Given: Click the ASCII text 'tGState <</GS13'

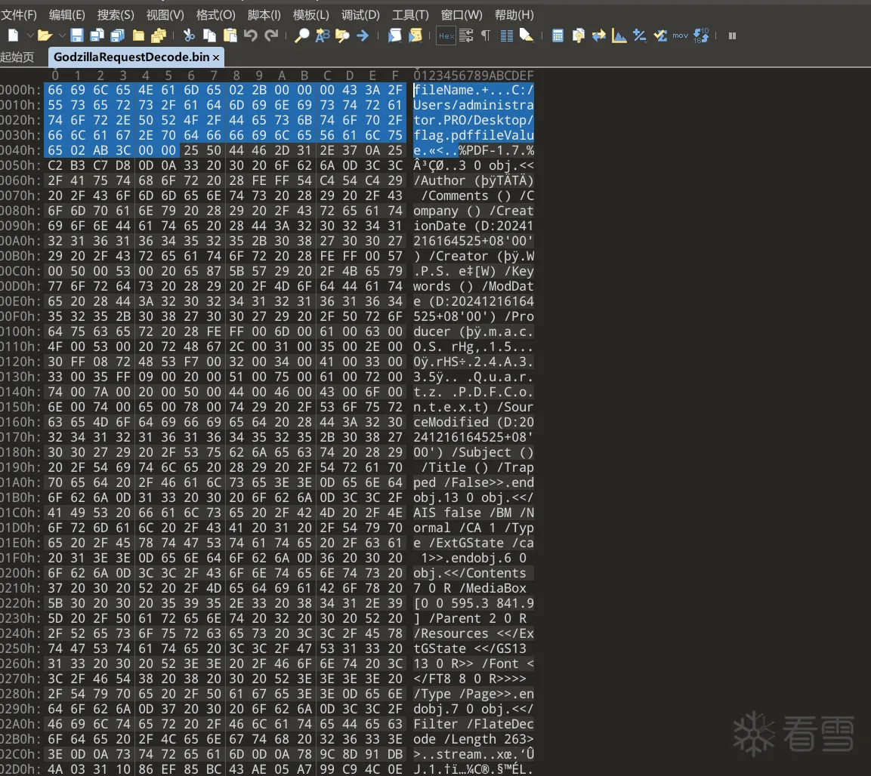Looking at the screenshot, I should [469, 648].
